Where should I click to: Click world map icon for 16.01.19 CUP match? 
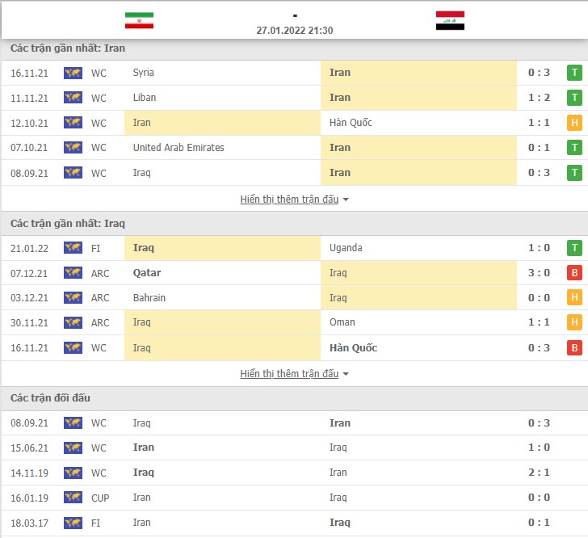tap(73, 498)
